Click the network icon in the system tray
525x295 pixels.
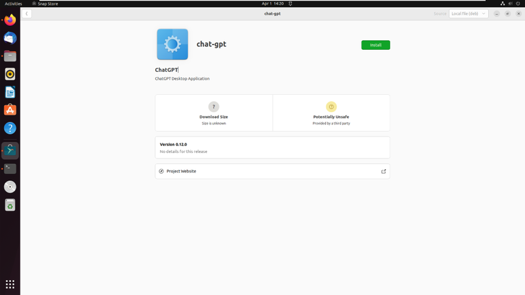[502, 3]
